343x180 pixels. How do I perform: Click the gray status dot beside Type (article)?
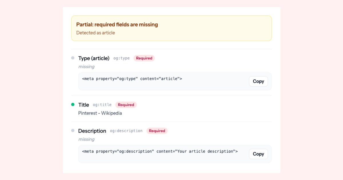[x=73, y=58]
